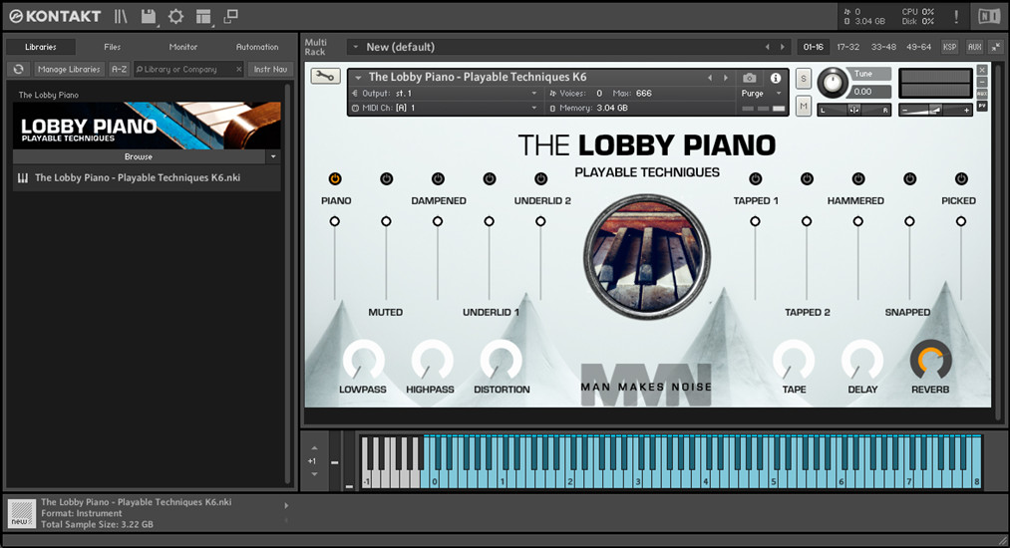
Task: Adjust the PICKED volume slider handle
Action: 961,221
